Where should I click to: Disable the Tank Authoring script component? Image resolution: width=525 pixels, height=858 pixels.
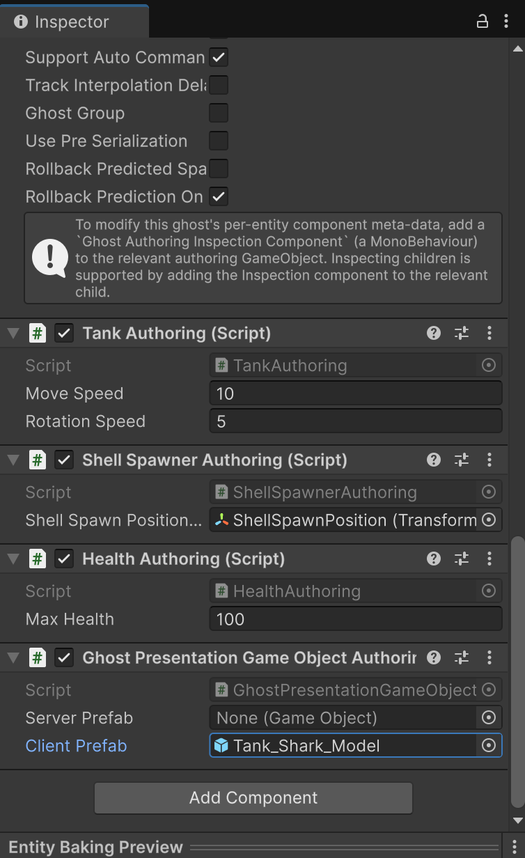(64, 333)
